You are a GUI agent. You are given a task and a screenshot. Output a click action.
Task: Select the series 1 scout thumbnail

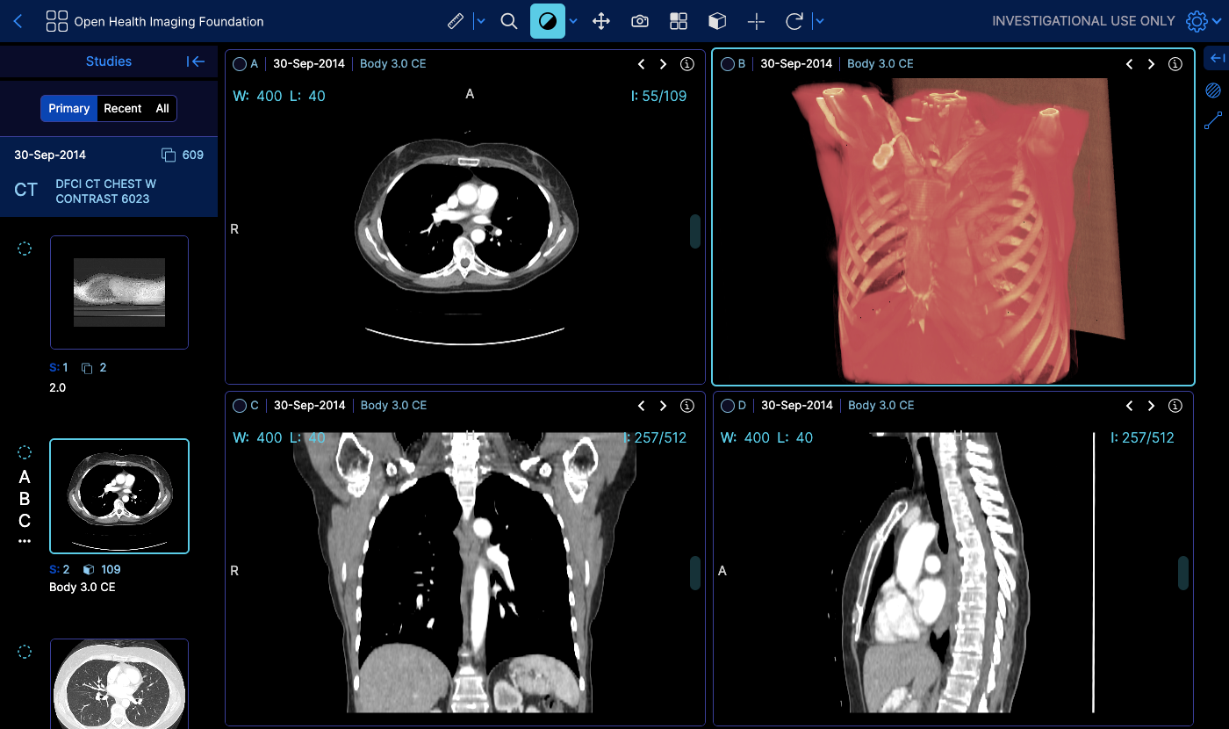point(119,292)
